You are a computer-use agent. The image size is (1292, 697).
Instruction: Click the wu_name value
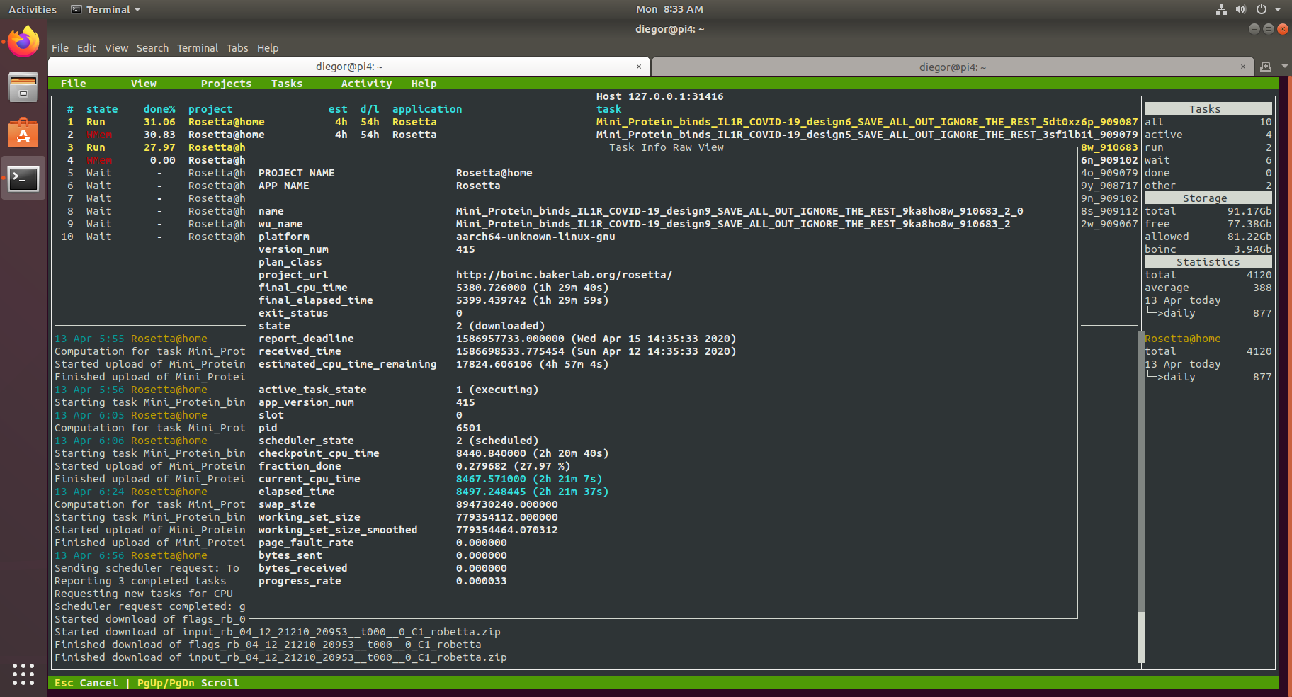click(x=733, y=224)
